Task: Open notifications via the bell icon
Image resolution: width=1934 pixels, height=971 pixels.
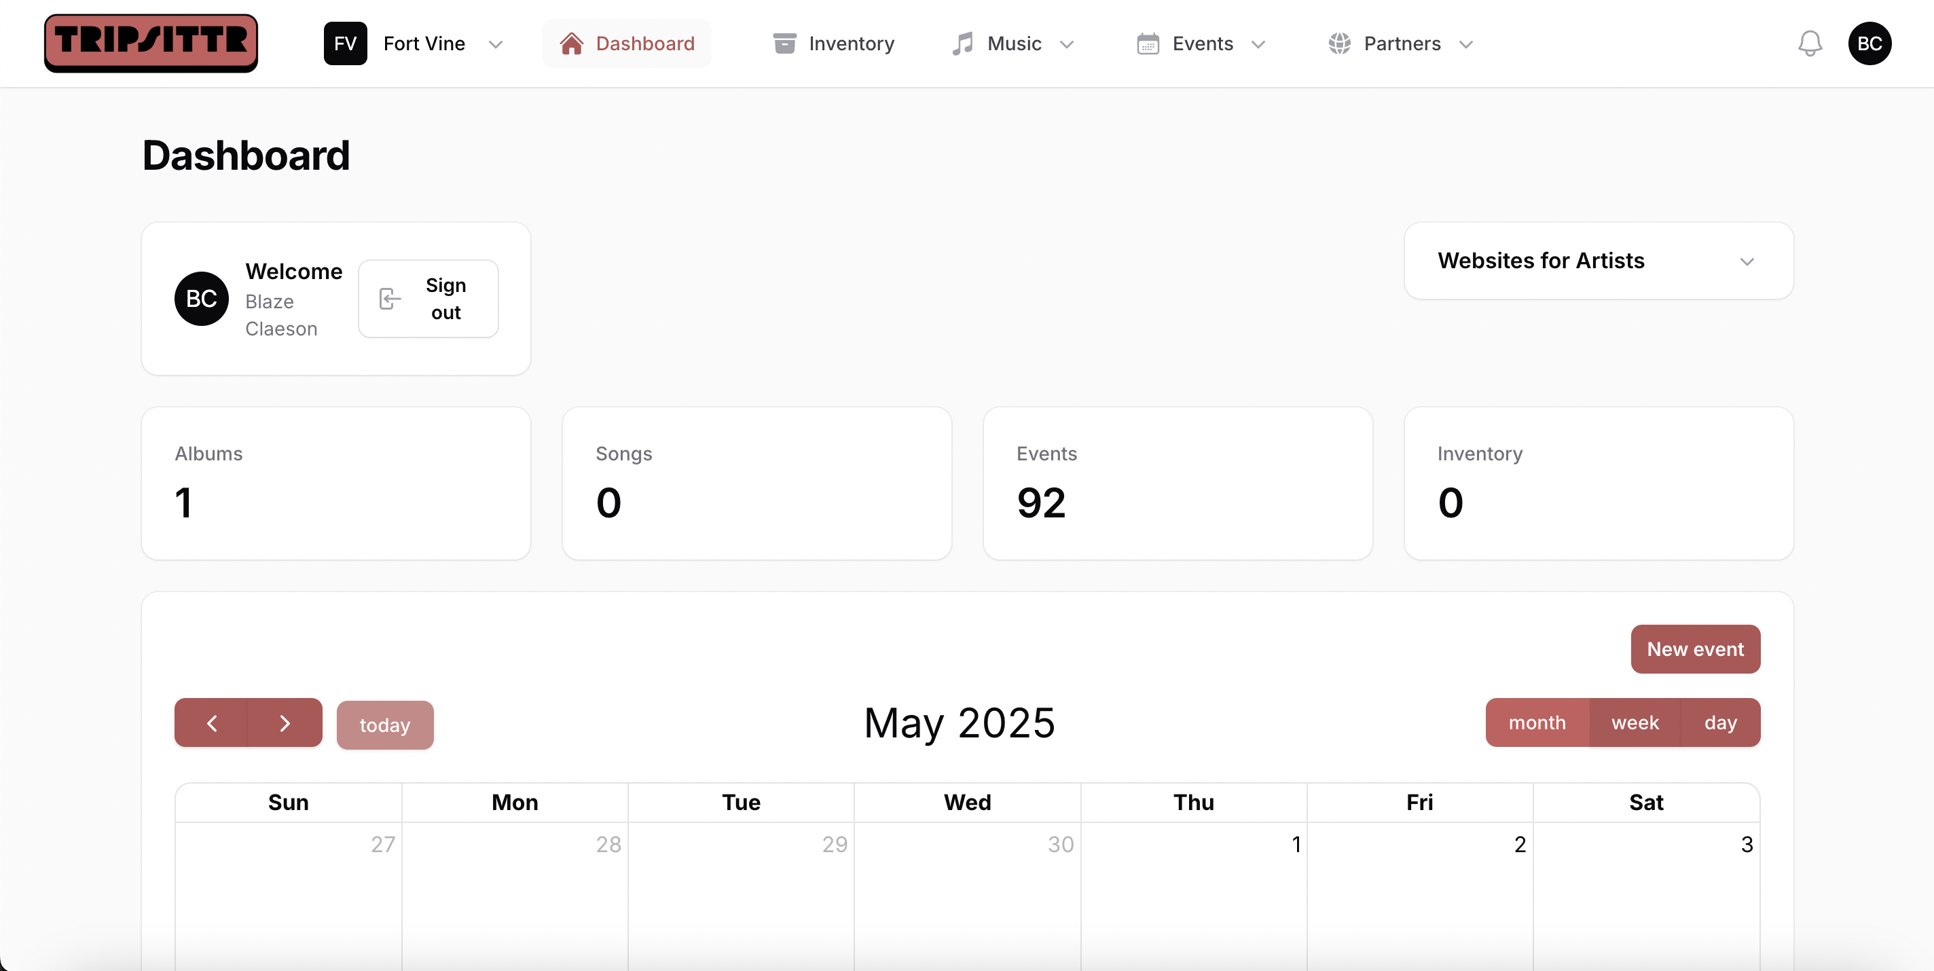Action: pos(1810,43)
